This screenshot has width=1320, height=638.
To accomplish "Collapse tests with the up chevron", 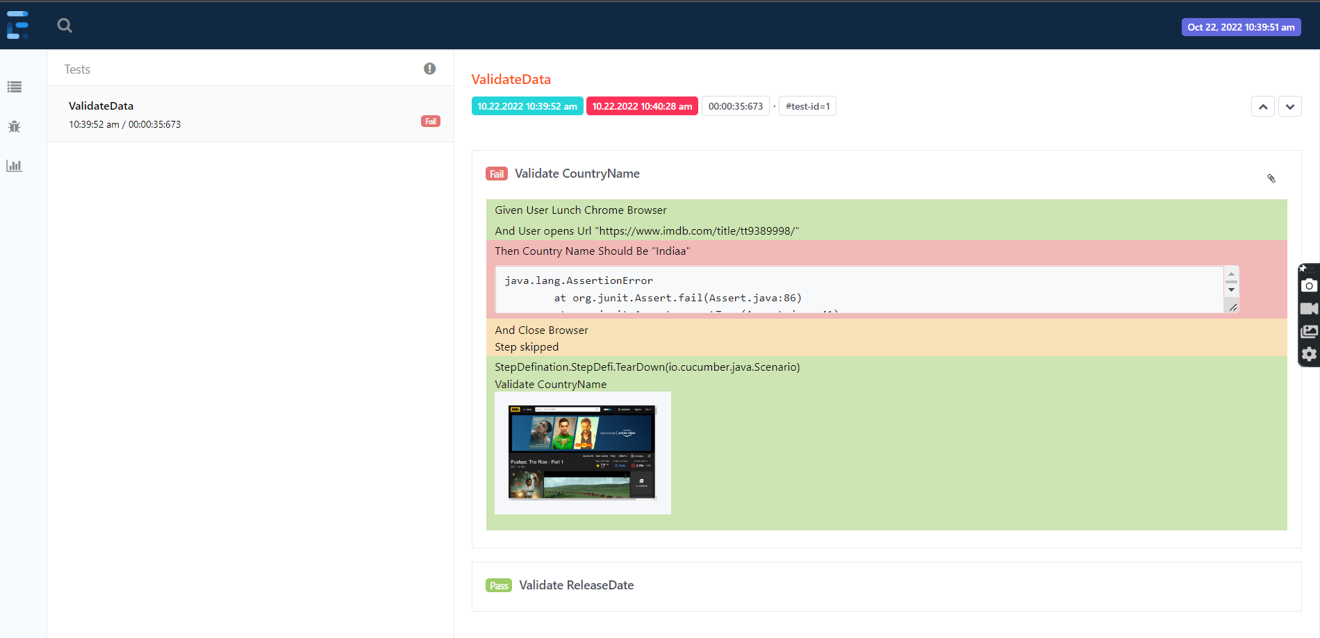I will (1263, 106).
